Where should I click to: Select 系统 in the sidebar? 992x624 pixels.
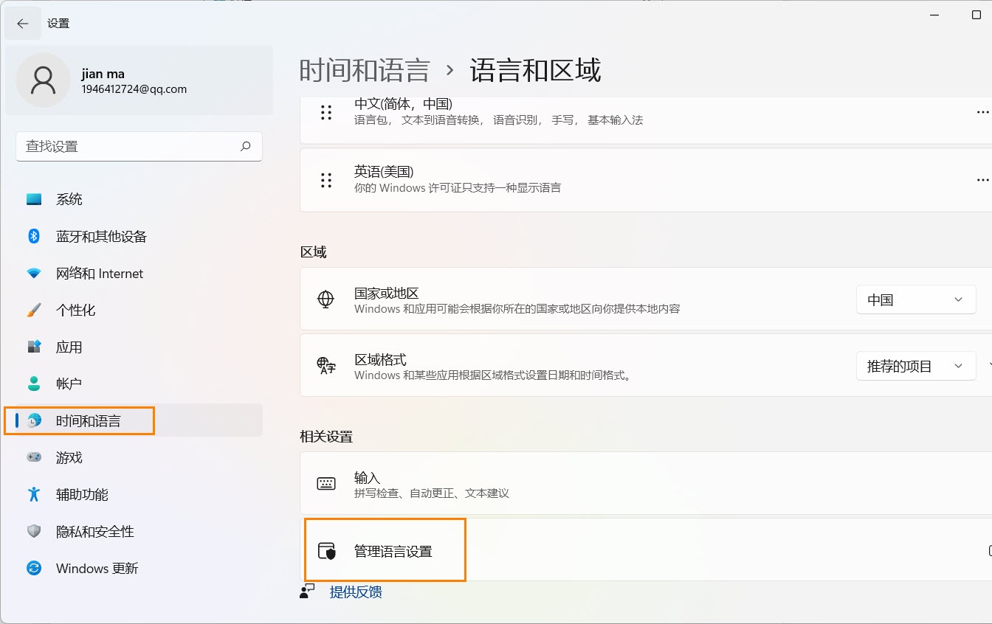(x=139, y=199)
